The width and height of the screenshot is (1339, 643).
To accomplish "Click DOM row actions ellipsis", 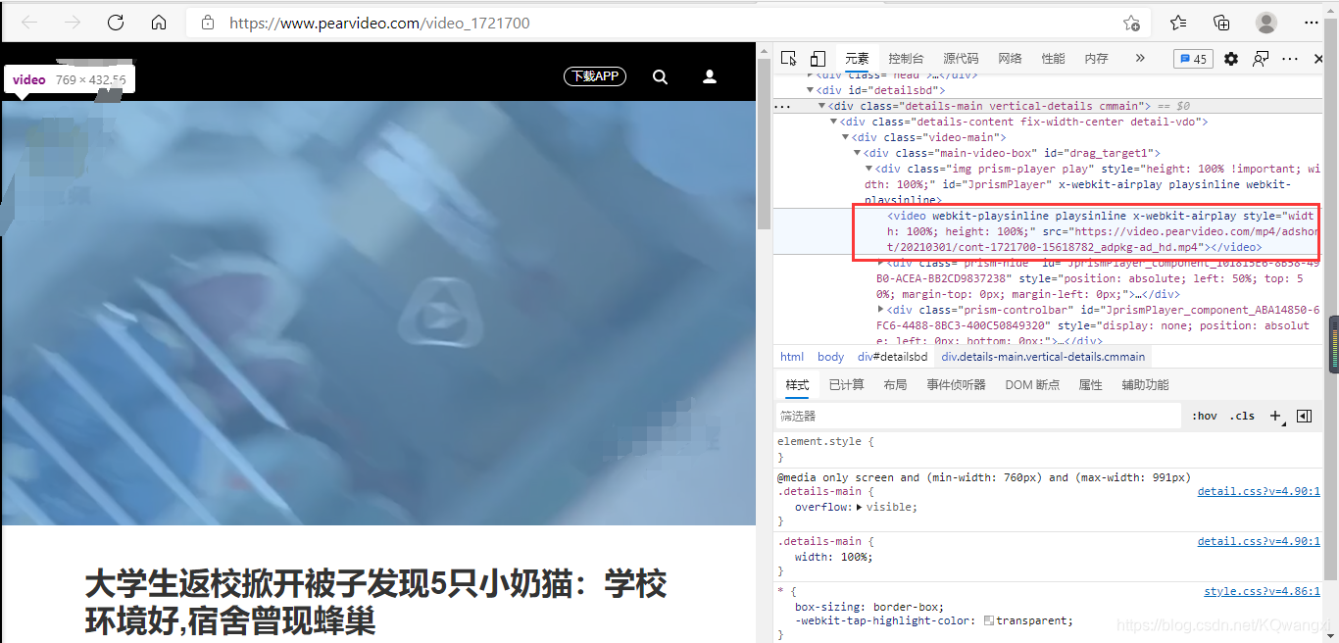I will point(782,106).
